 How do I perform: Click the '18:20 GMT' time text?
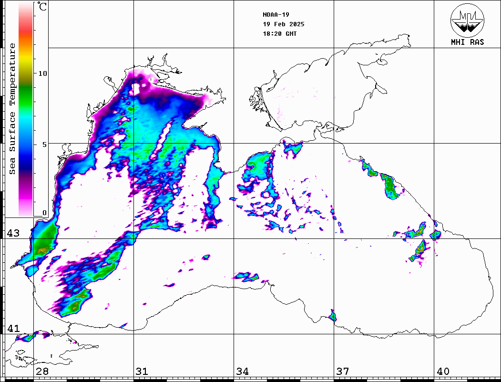(x=279, y=33)
